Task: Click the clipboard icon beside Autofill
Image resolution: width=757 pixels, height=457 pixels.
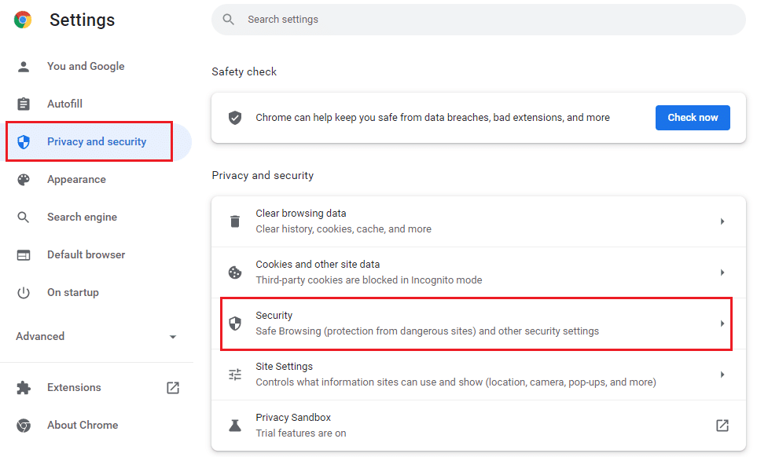Action: pyautogui.click(x=23, y=104)
